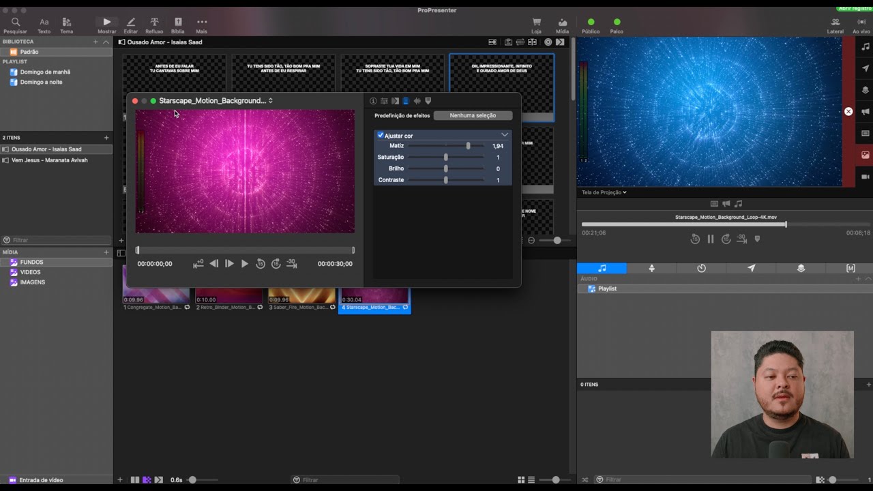This screenshot has width=873, height=491.
Task: Open the Mais menu
Action: [x=202, y=25]
